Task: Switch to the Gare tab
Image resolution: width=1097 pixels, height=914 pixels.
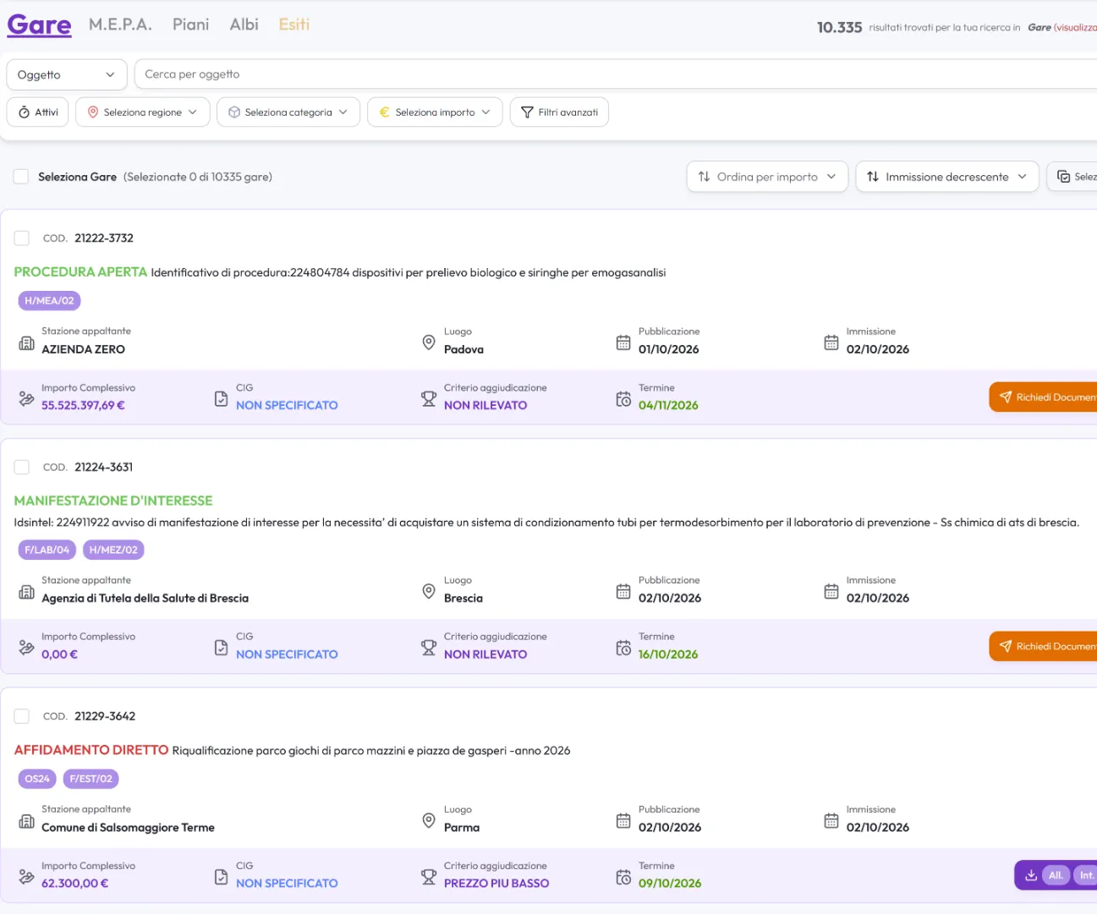Action: pos(40,25)
